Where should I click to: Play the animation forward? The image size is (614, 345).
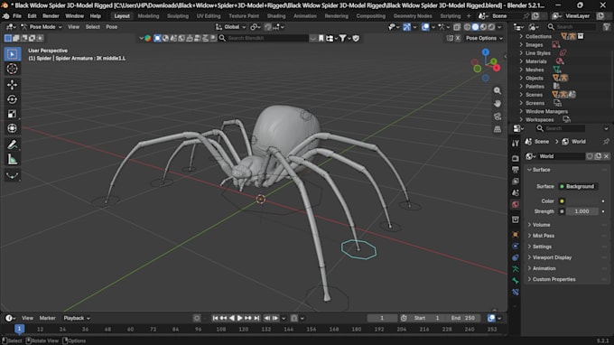[x=239, y=318]
